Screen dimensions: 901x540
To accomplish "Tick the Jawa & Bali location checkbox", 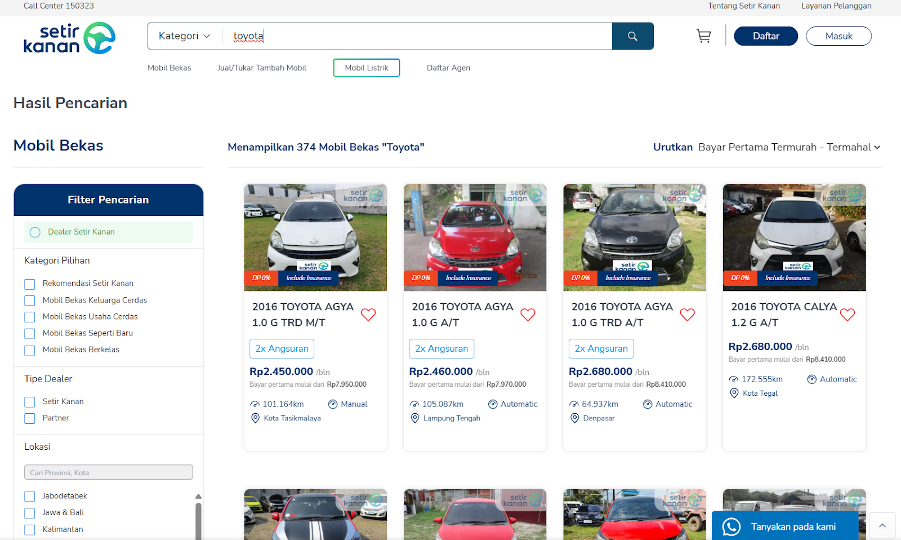I will click(x=30, y=513).
